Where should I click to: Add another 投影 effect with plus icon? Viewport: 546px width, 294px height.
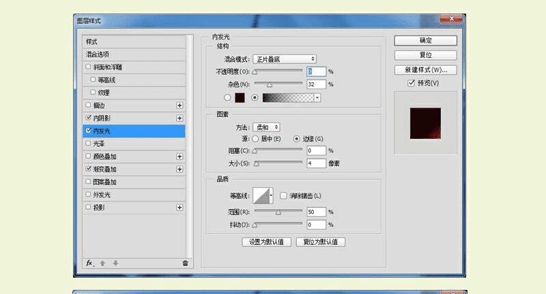click(x=179, y=208)
